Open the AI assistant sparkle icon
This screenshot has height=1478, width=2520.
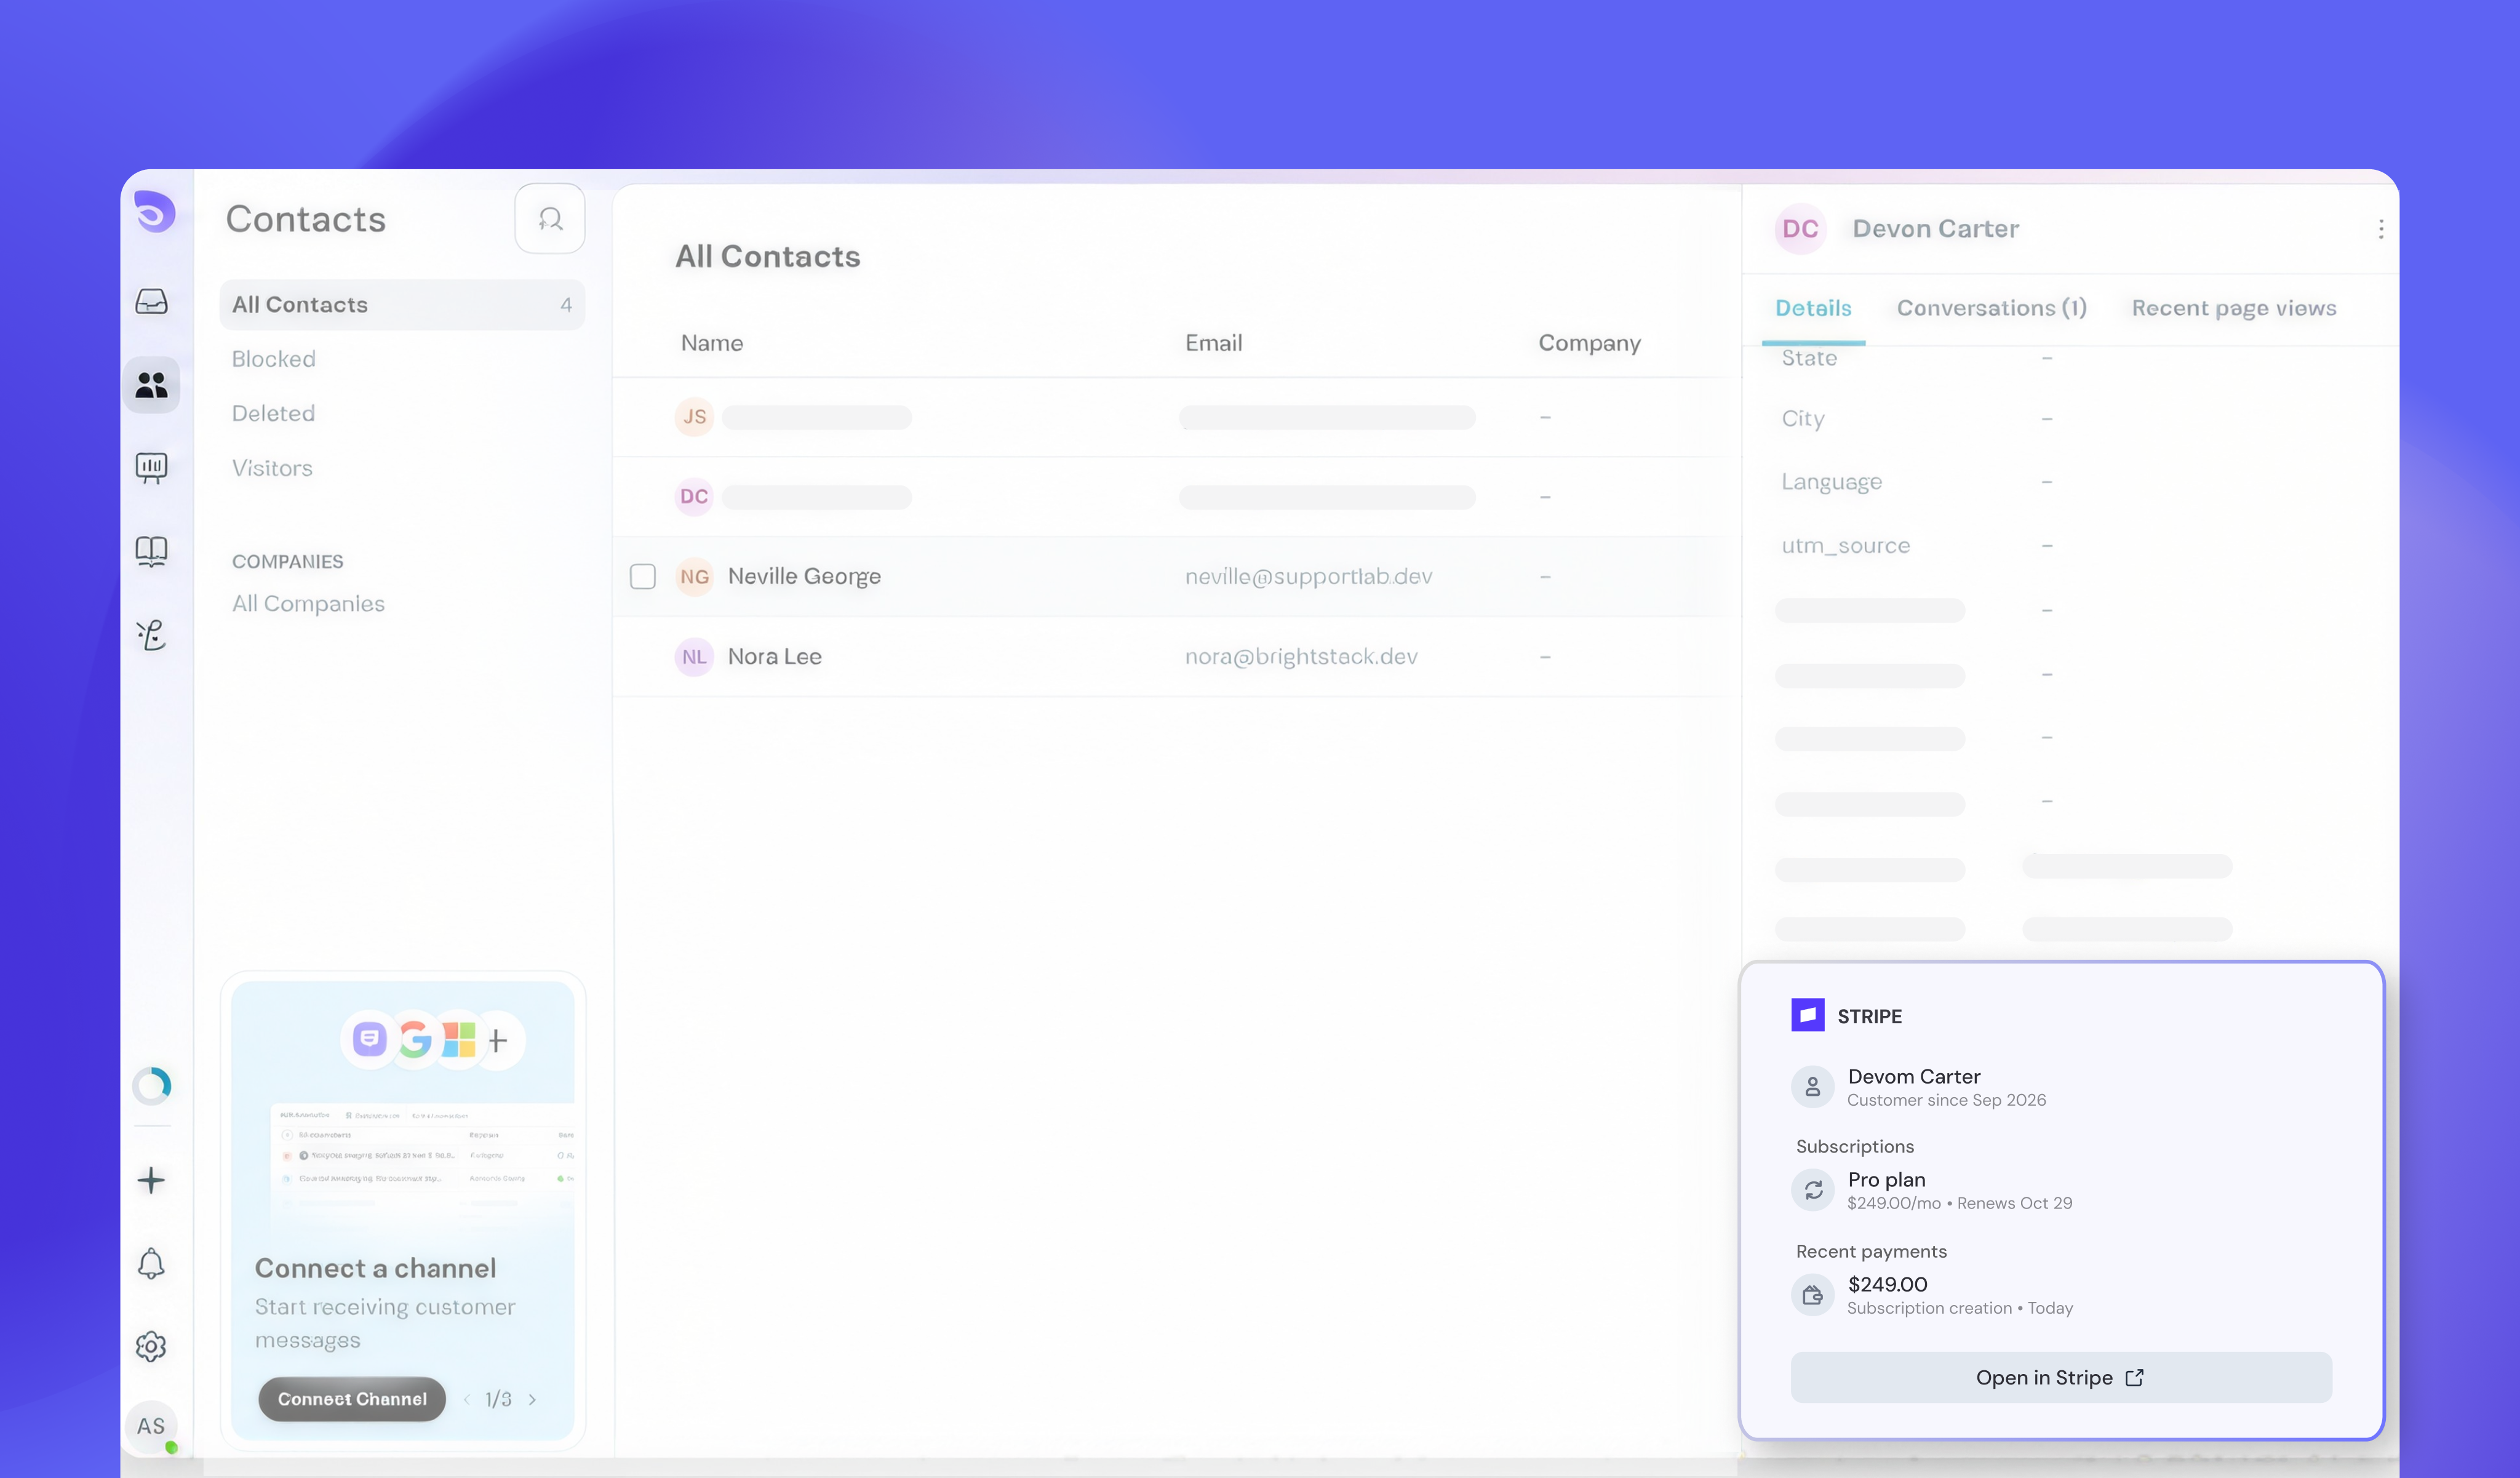tap(151, 635)
